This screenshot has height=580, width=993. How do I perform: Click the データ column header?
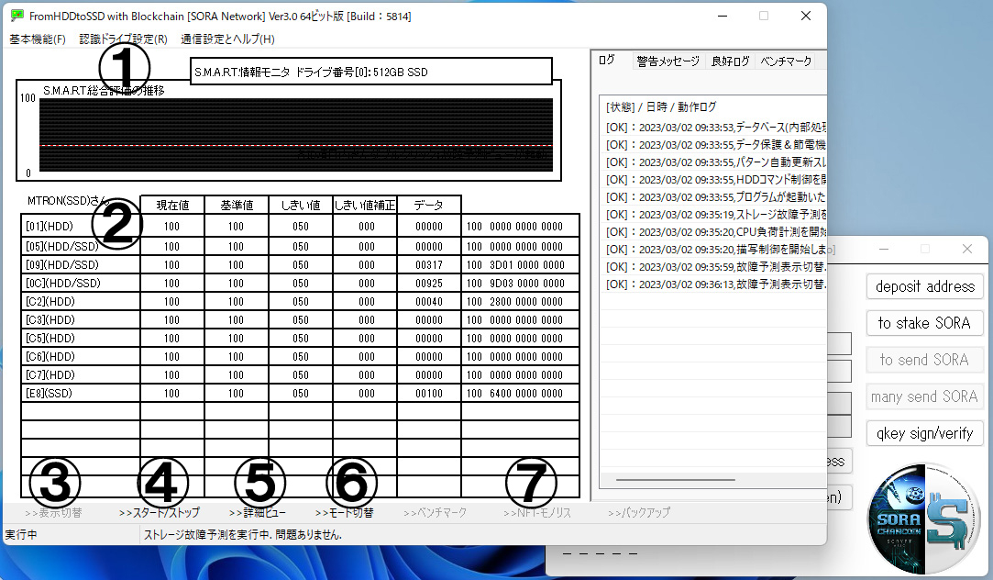click(429, 205)
